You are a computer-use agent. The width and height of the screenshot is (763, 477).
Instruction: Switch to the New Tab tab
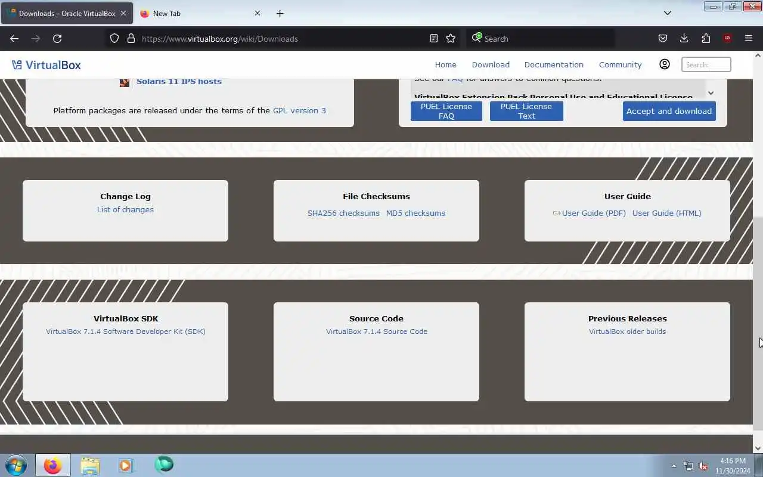(200, 13)
